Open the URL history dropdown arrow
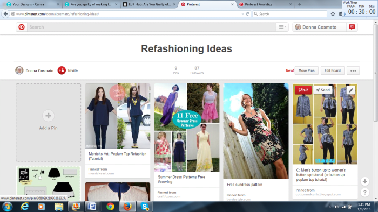Screen dimensions: 378x212 (x=242, y=14)
